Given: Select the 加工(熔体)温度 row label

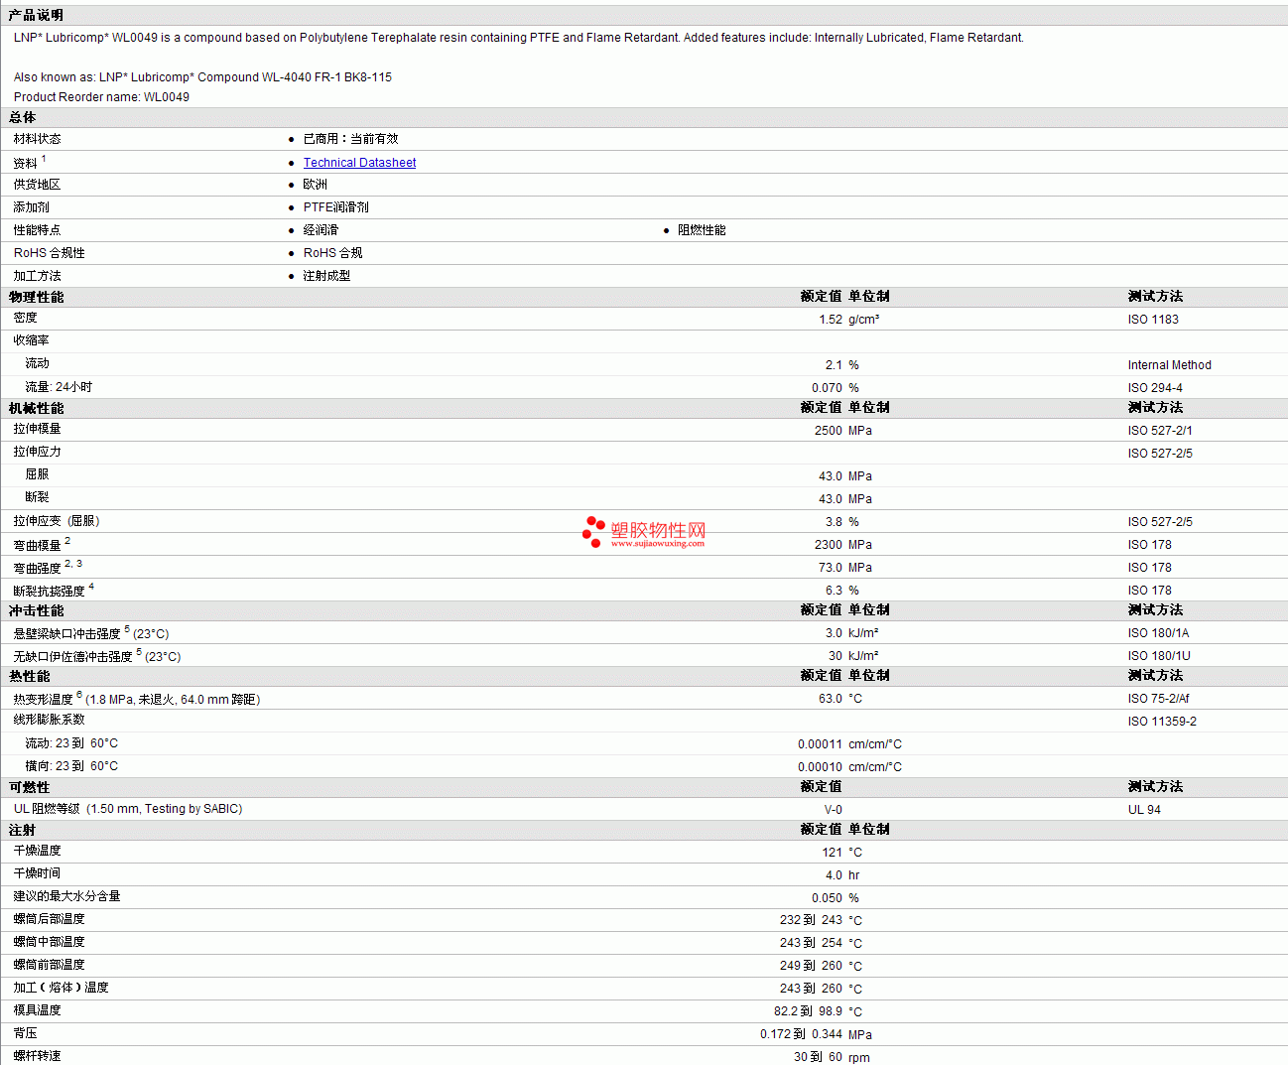Looking at the screenshot, I should point(62,988).
